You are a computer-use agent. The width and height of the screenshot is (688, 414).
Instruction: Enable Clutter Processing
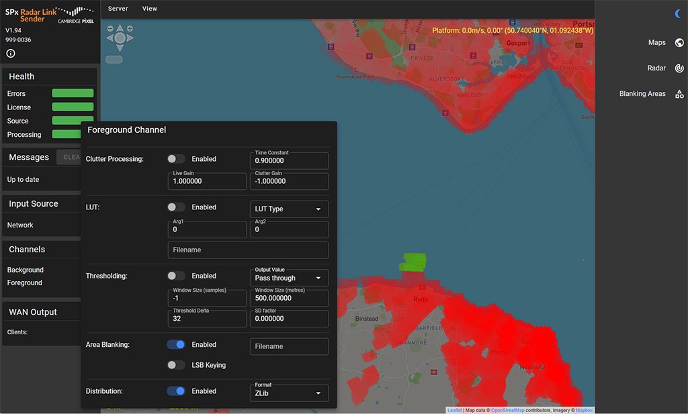pos(176,158)
